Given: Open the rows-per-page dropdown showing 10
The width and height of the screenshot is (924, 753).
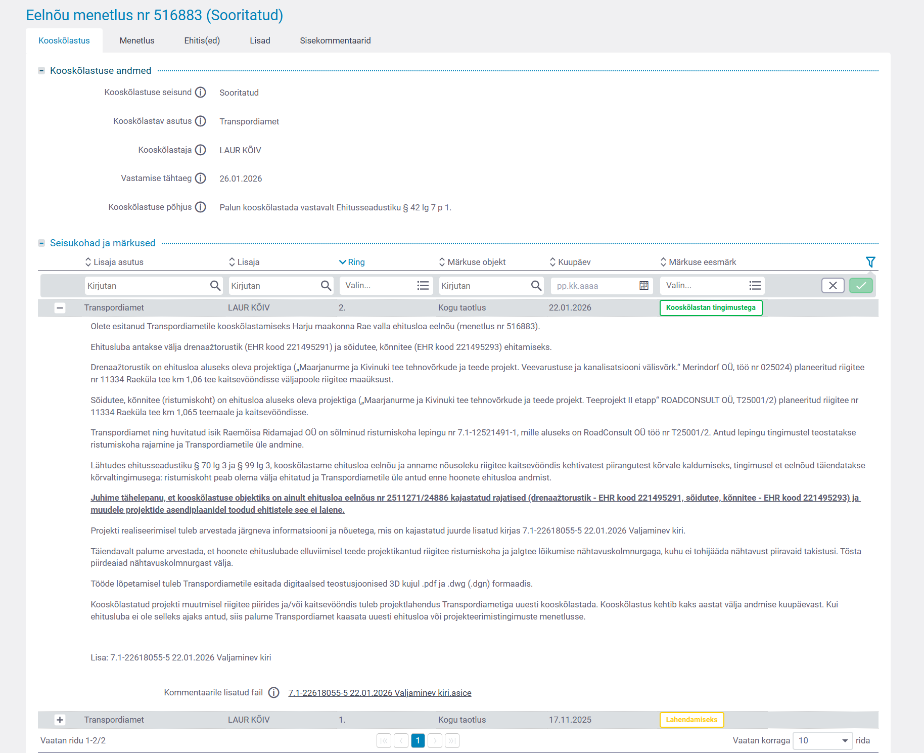Looking at the screenshot, I should [822, 740].
